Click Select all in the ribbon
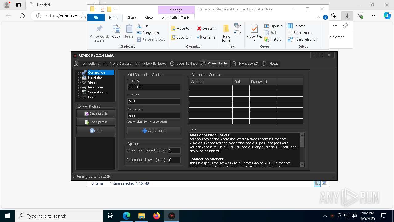394x222 pixels. coord(297,26)
